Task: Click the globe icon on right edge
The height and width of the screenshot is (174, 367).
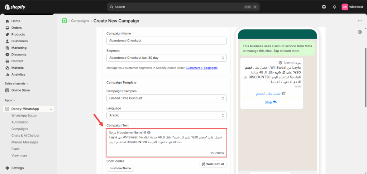Action: pyautogui.click(x=359, y=32)
